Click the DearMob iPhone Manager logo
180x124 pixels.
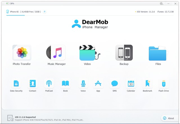pos(90,24)
